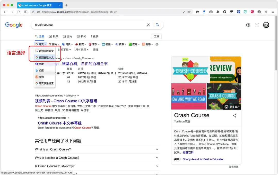Click the panda face extension icon in toolbar
278x175 pixels.
259,12
